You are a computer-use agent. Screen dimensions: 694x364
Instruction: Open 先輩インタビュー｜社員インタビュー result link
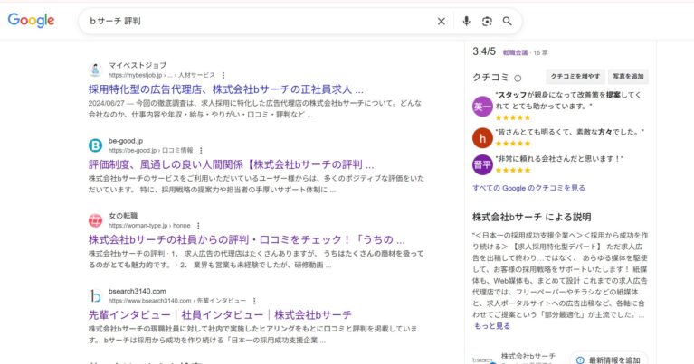pos(220,315)
